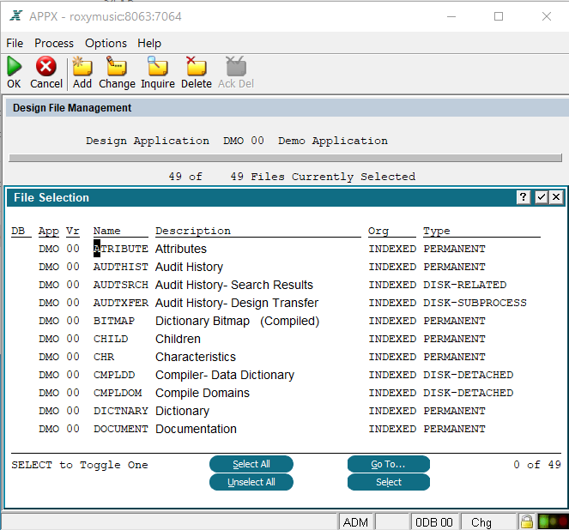
Task: Click the Compile Domains description
Action: (x=203, y=393)
